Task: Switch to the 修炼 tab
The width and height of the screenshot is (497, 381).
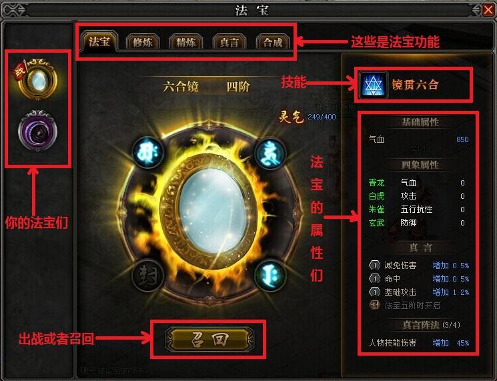Action: tap(142, 42)
